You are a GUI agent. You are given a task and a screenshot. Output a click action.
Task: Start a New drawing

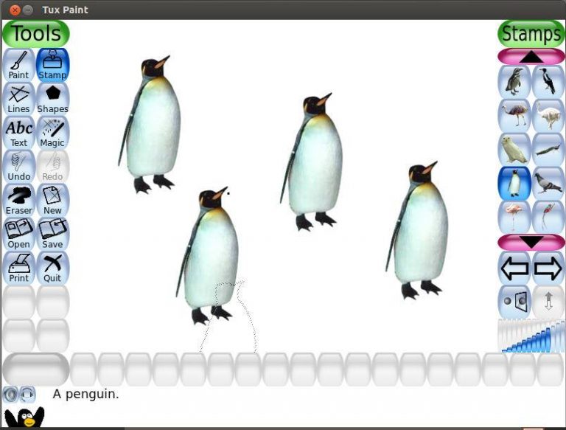tap(53, 200)
